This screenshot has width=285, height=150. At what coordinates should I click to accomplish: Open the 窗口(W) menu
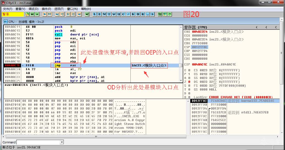pyautogui.click(x=72, y=9)
